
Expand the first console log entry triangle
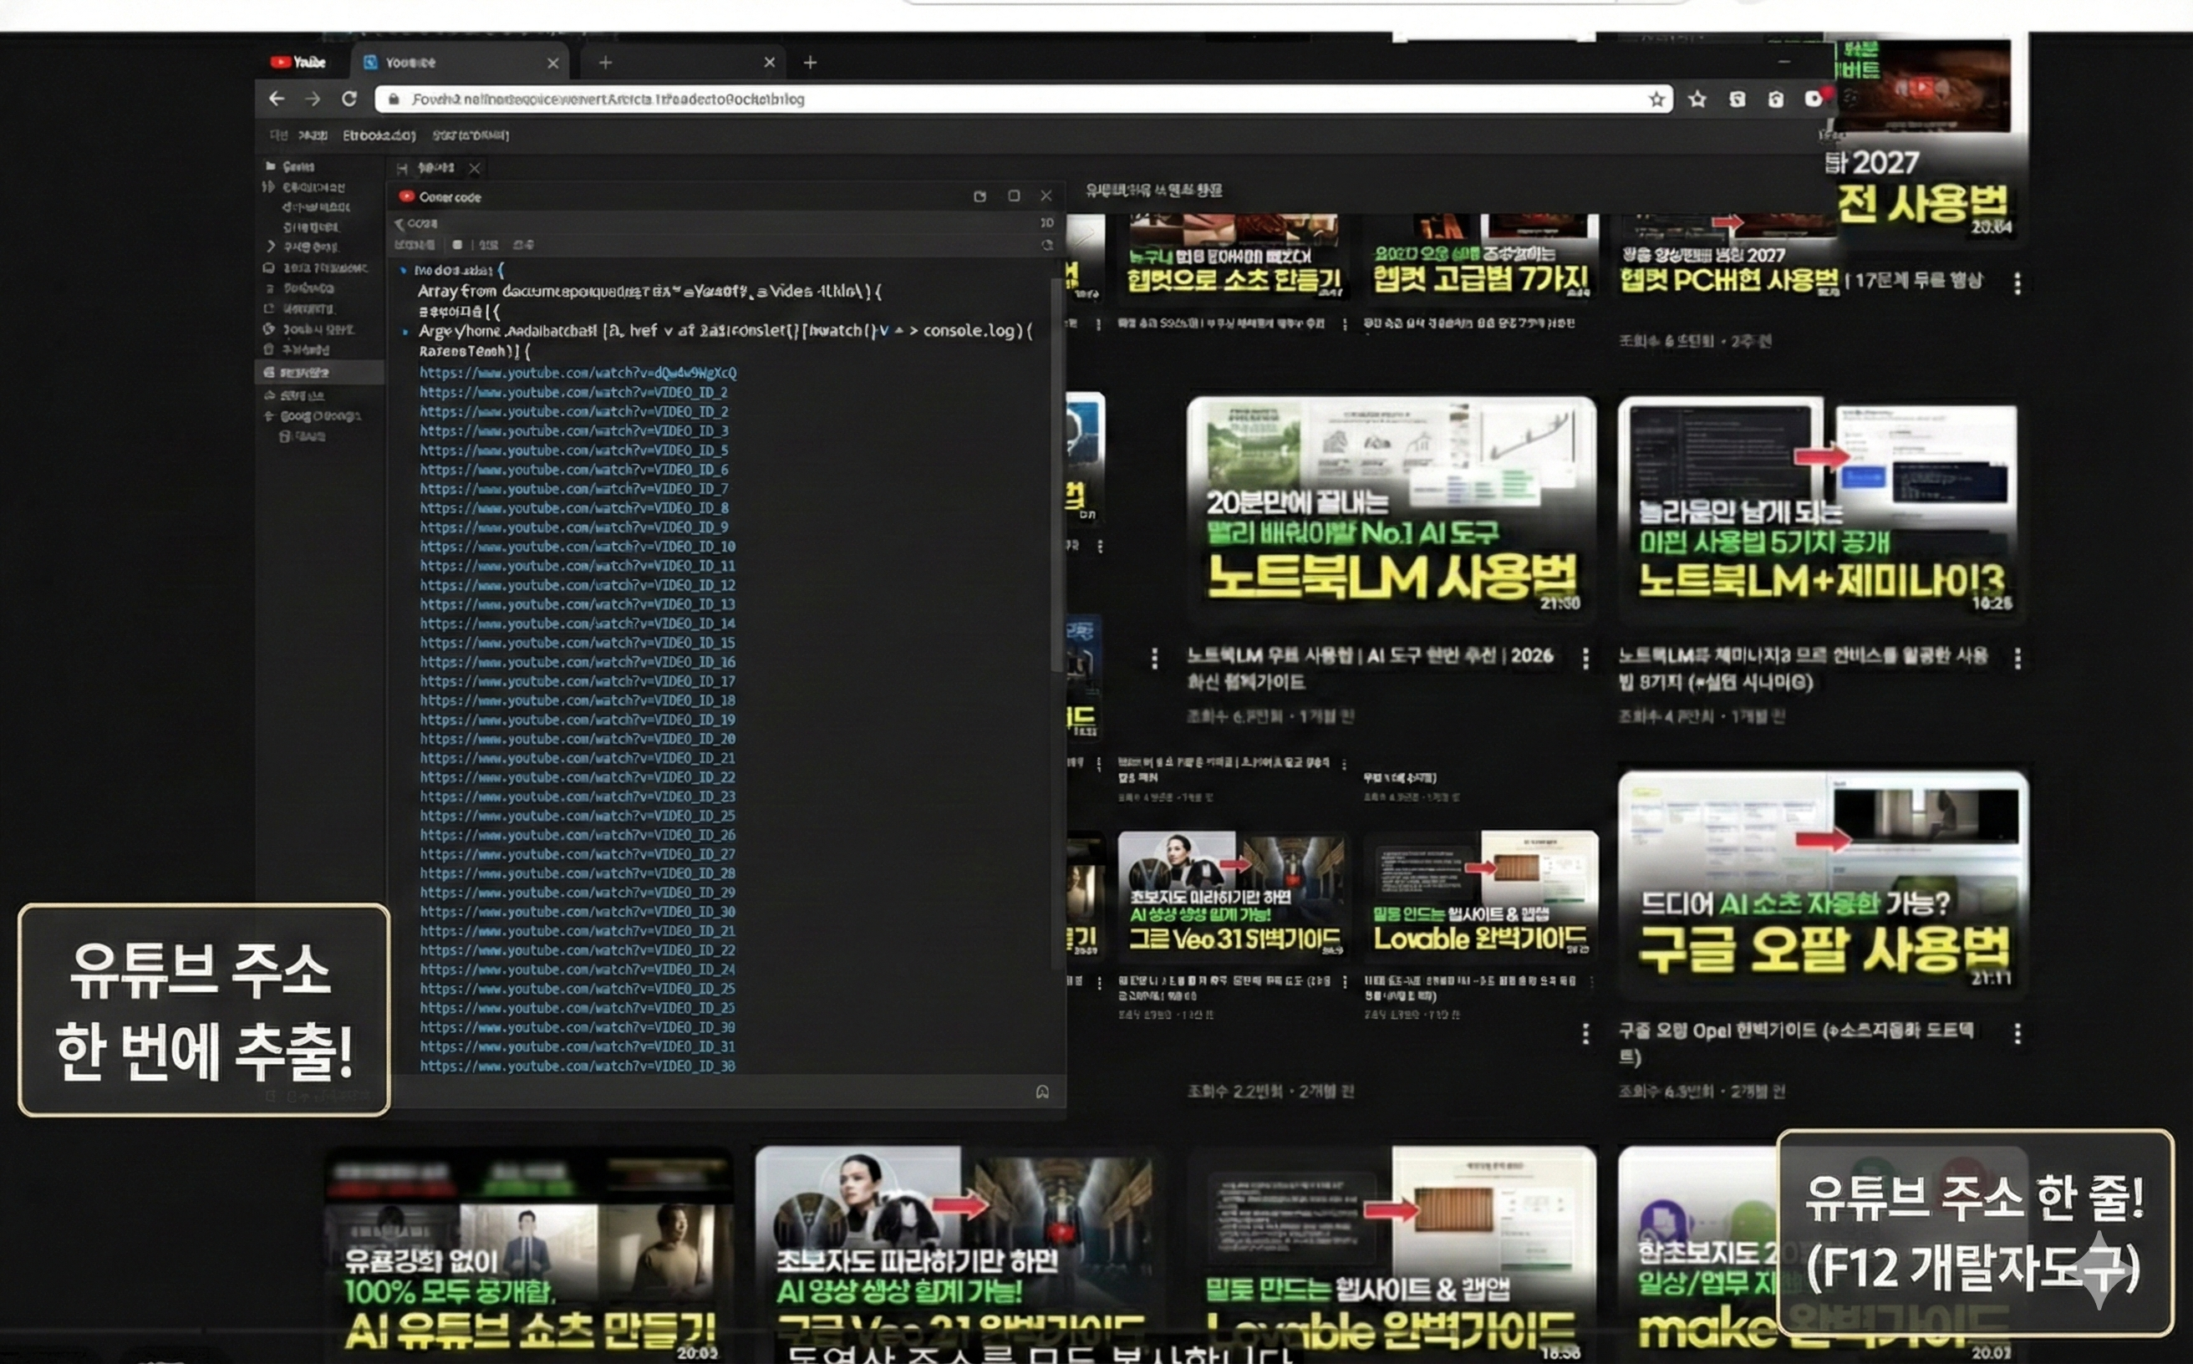coord(403,271)
